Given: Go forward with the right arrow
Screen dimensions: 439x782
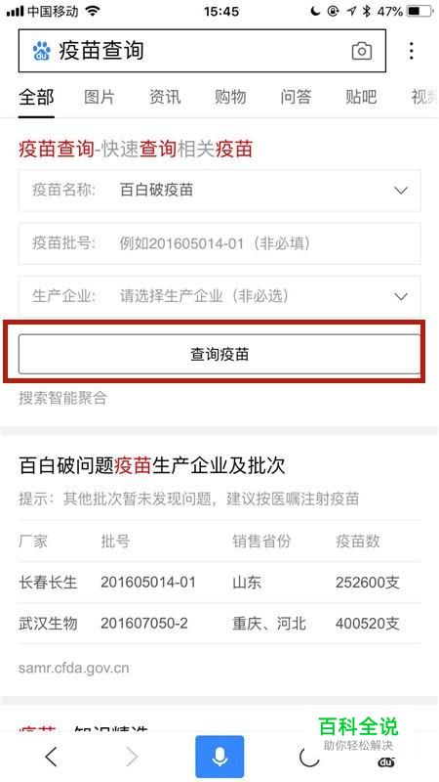Looking at the screenshot, I should (x=132, y=757).
